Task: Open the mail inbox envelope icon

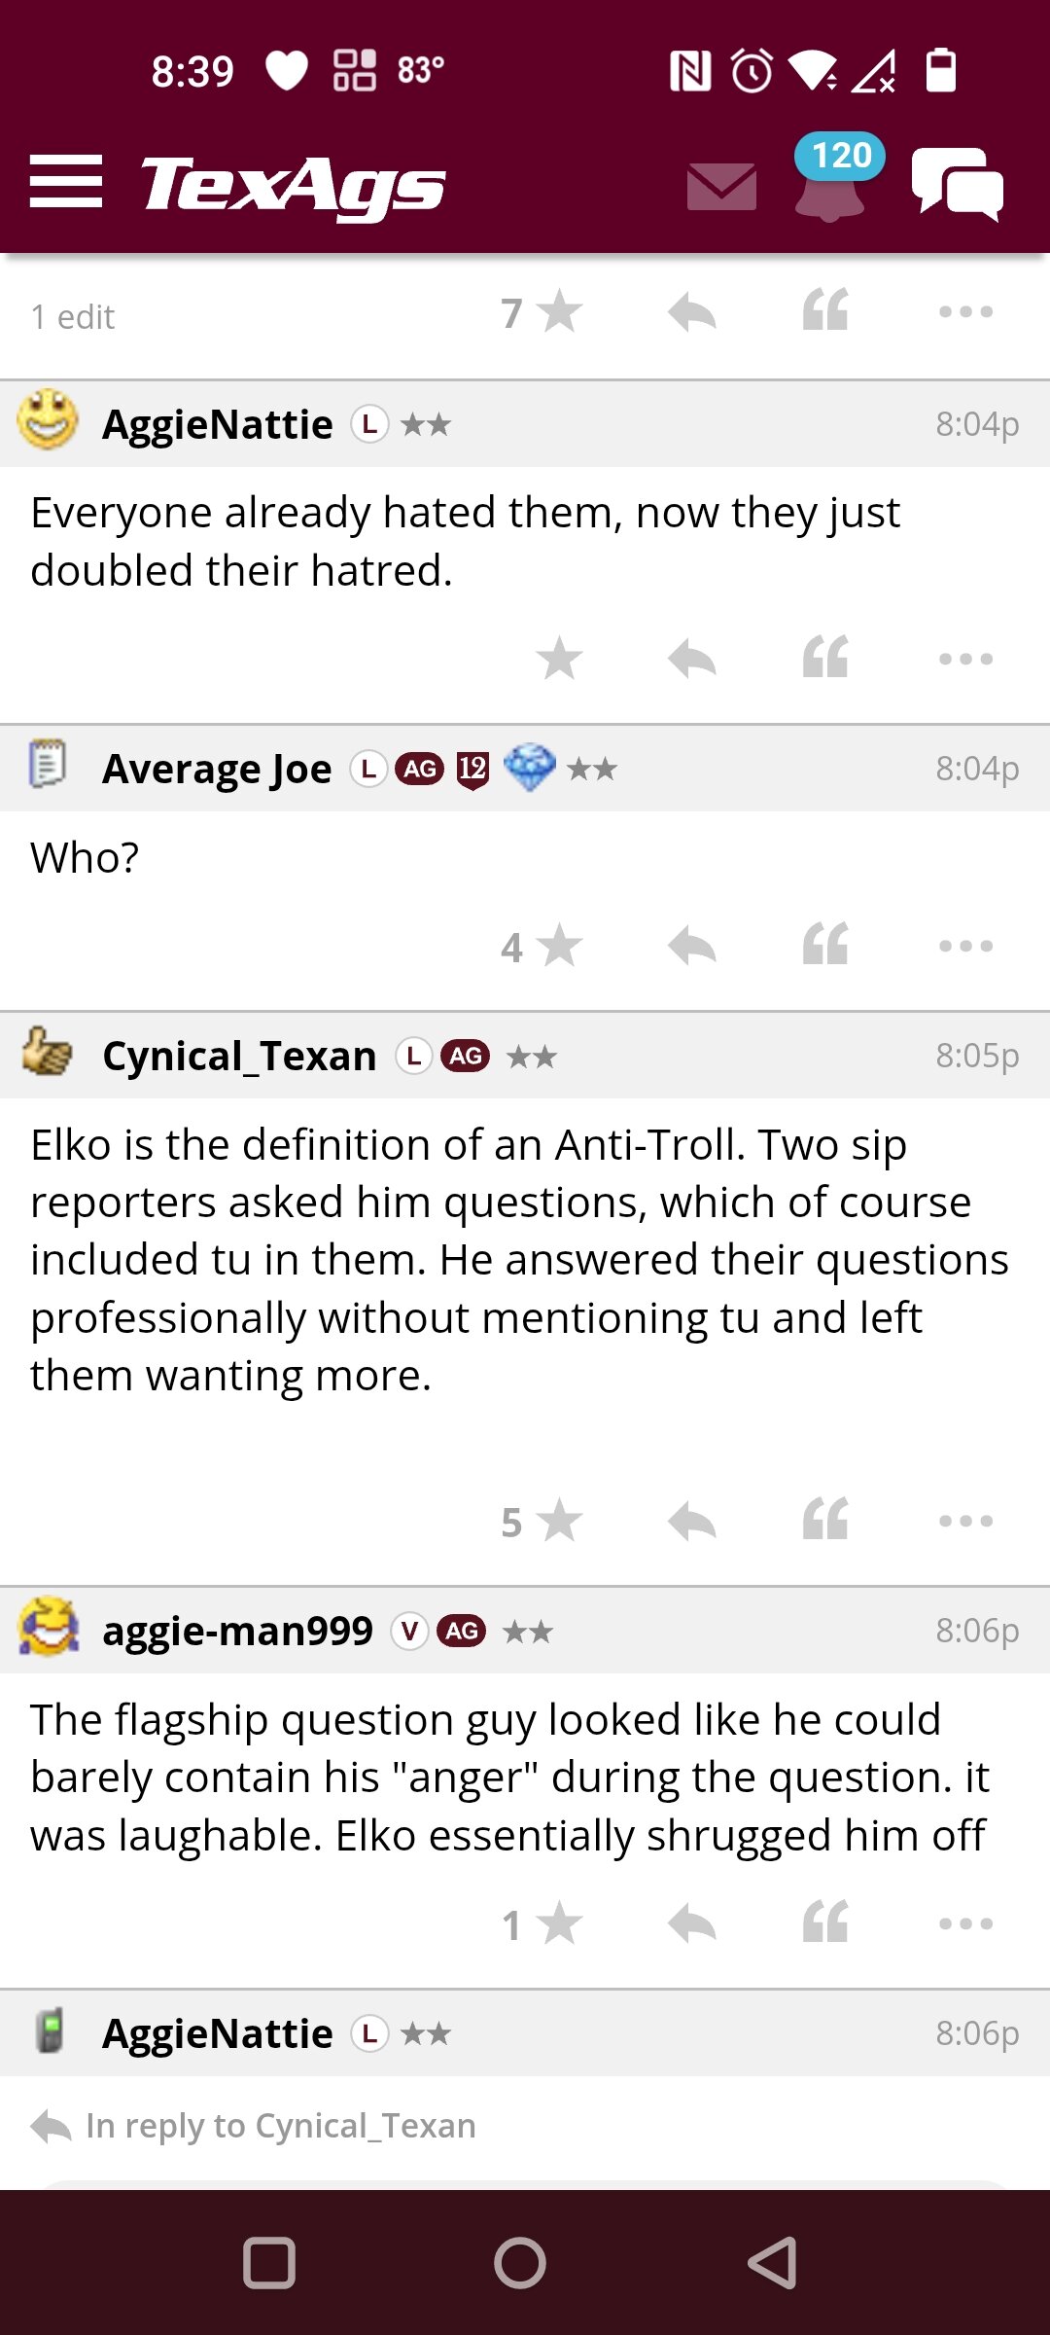Action: 721,186
